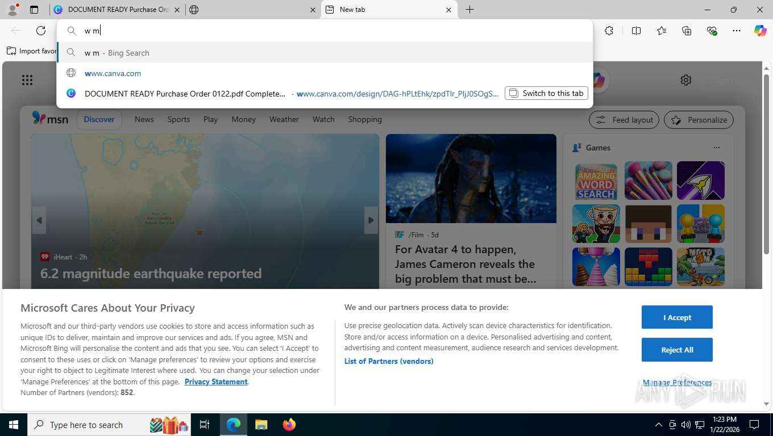Click the Personalize button
Screen dimensions: 773x436
coord(699,120)
